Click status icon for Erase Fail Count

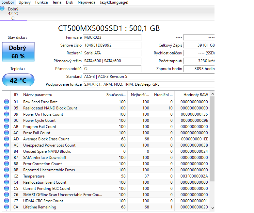point(7,133)
